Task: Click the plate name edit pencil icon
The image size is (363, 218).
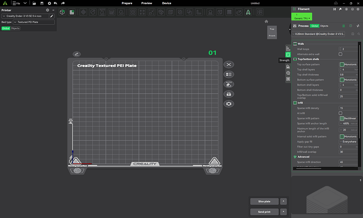Action: click(77, 54)
